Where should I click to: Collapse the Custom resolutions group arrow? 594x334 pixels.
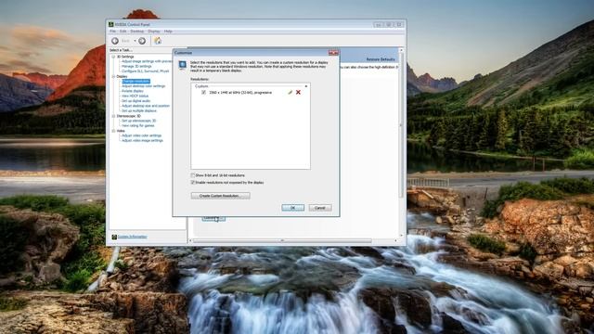[x=306, y=86]
